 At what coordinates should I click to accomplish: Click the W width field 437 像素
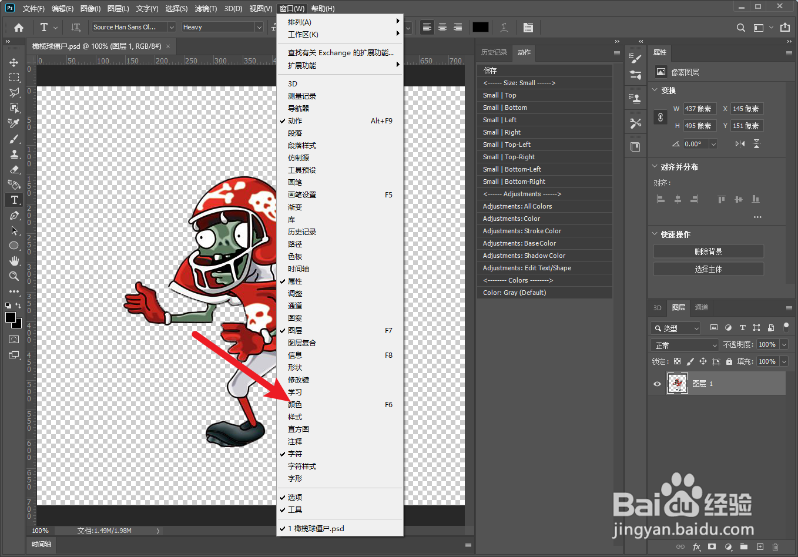click(x=700, y=109)
